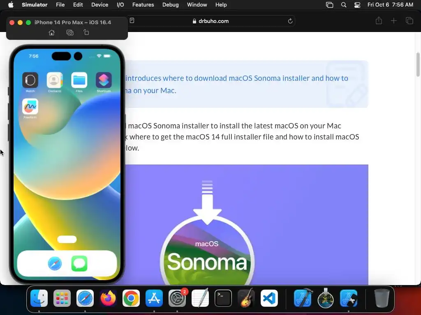The image size is (421, 315).
Task: Open the Edit menu
Action: point(78,5)
